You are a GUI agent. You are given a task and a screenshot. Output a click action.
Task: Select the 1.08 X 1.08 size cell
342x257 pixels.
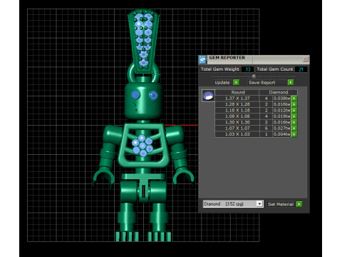(x=237, y=116)
